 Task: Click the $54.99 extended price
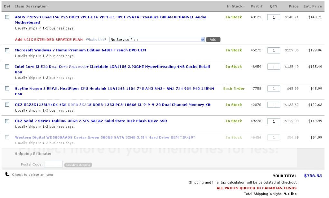(316, 137)
